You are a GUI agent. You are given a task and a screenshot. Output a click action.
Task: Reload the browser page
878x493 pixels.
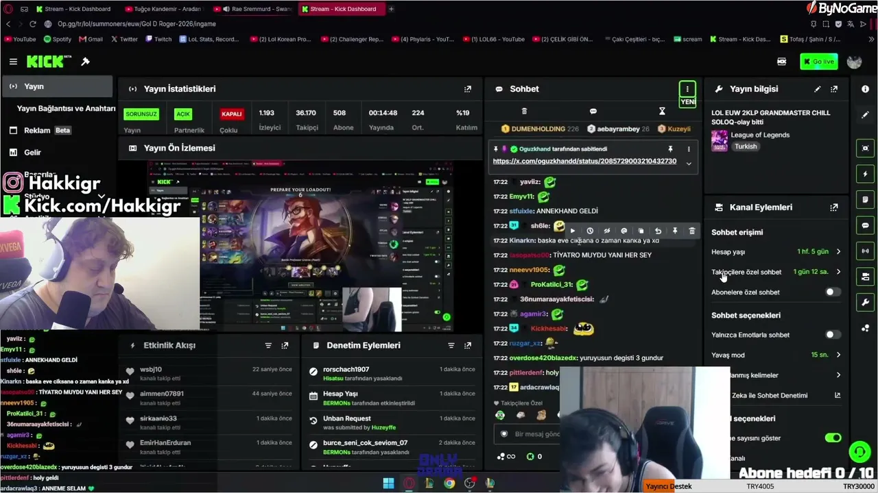point(32,24)
